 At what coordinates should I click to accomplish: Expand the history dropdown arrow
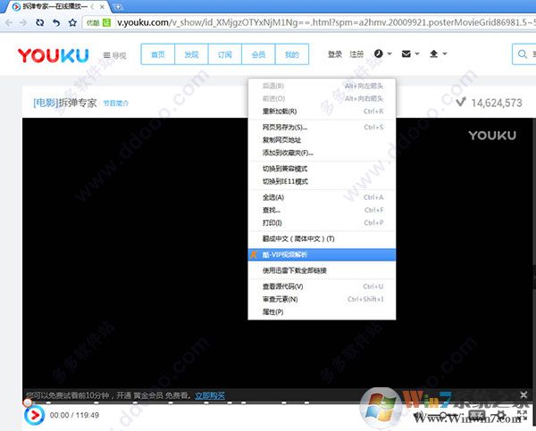[x=389, y=54]
